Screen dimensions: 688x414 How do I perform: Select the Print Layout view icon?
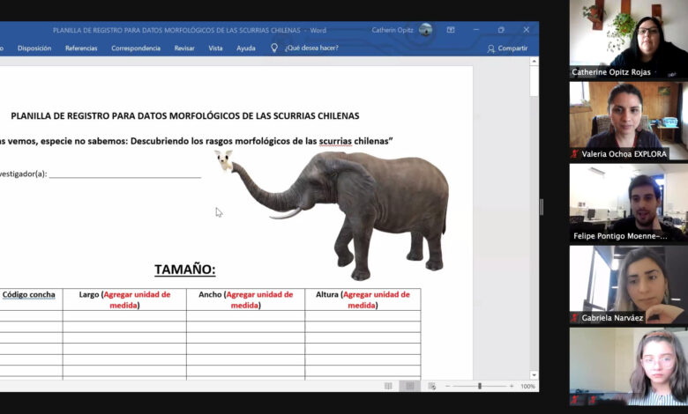coord(409,386)
